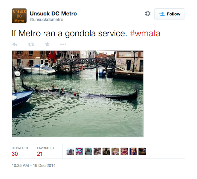197x179 pixels.
Task: View the 21 favorites list
Action: click(x=45, y=152)
